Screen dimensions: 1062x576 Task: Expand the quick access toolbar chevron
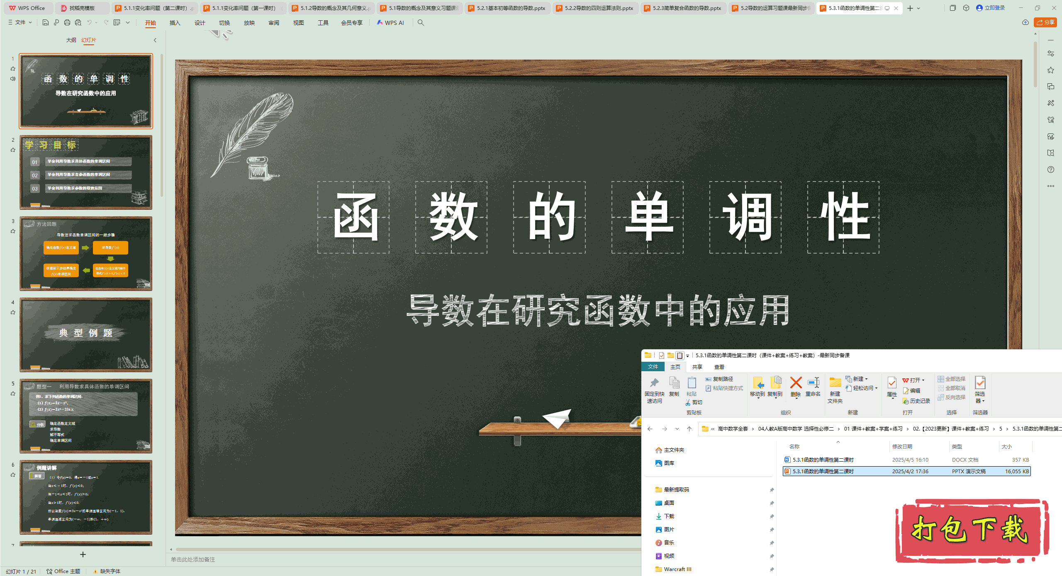128,22
